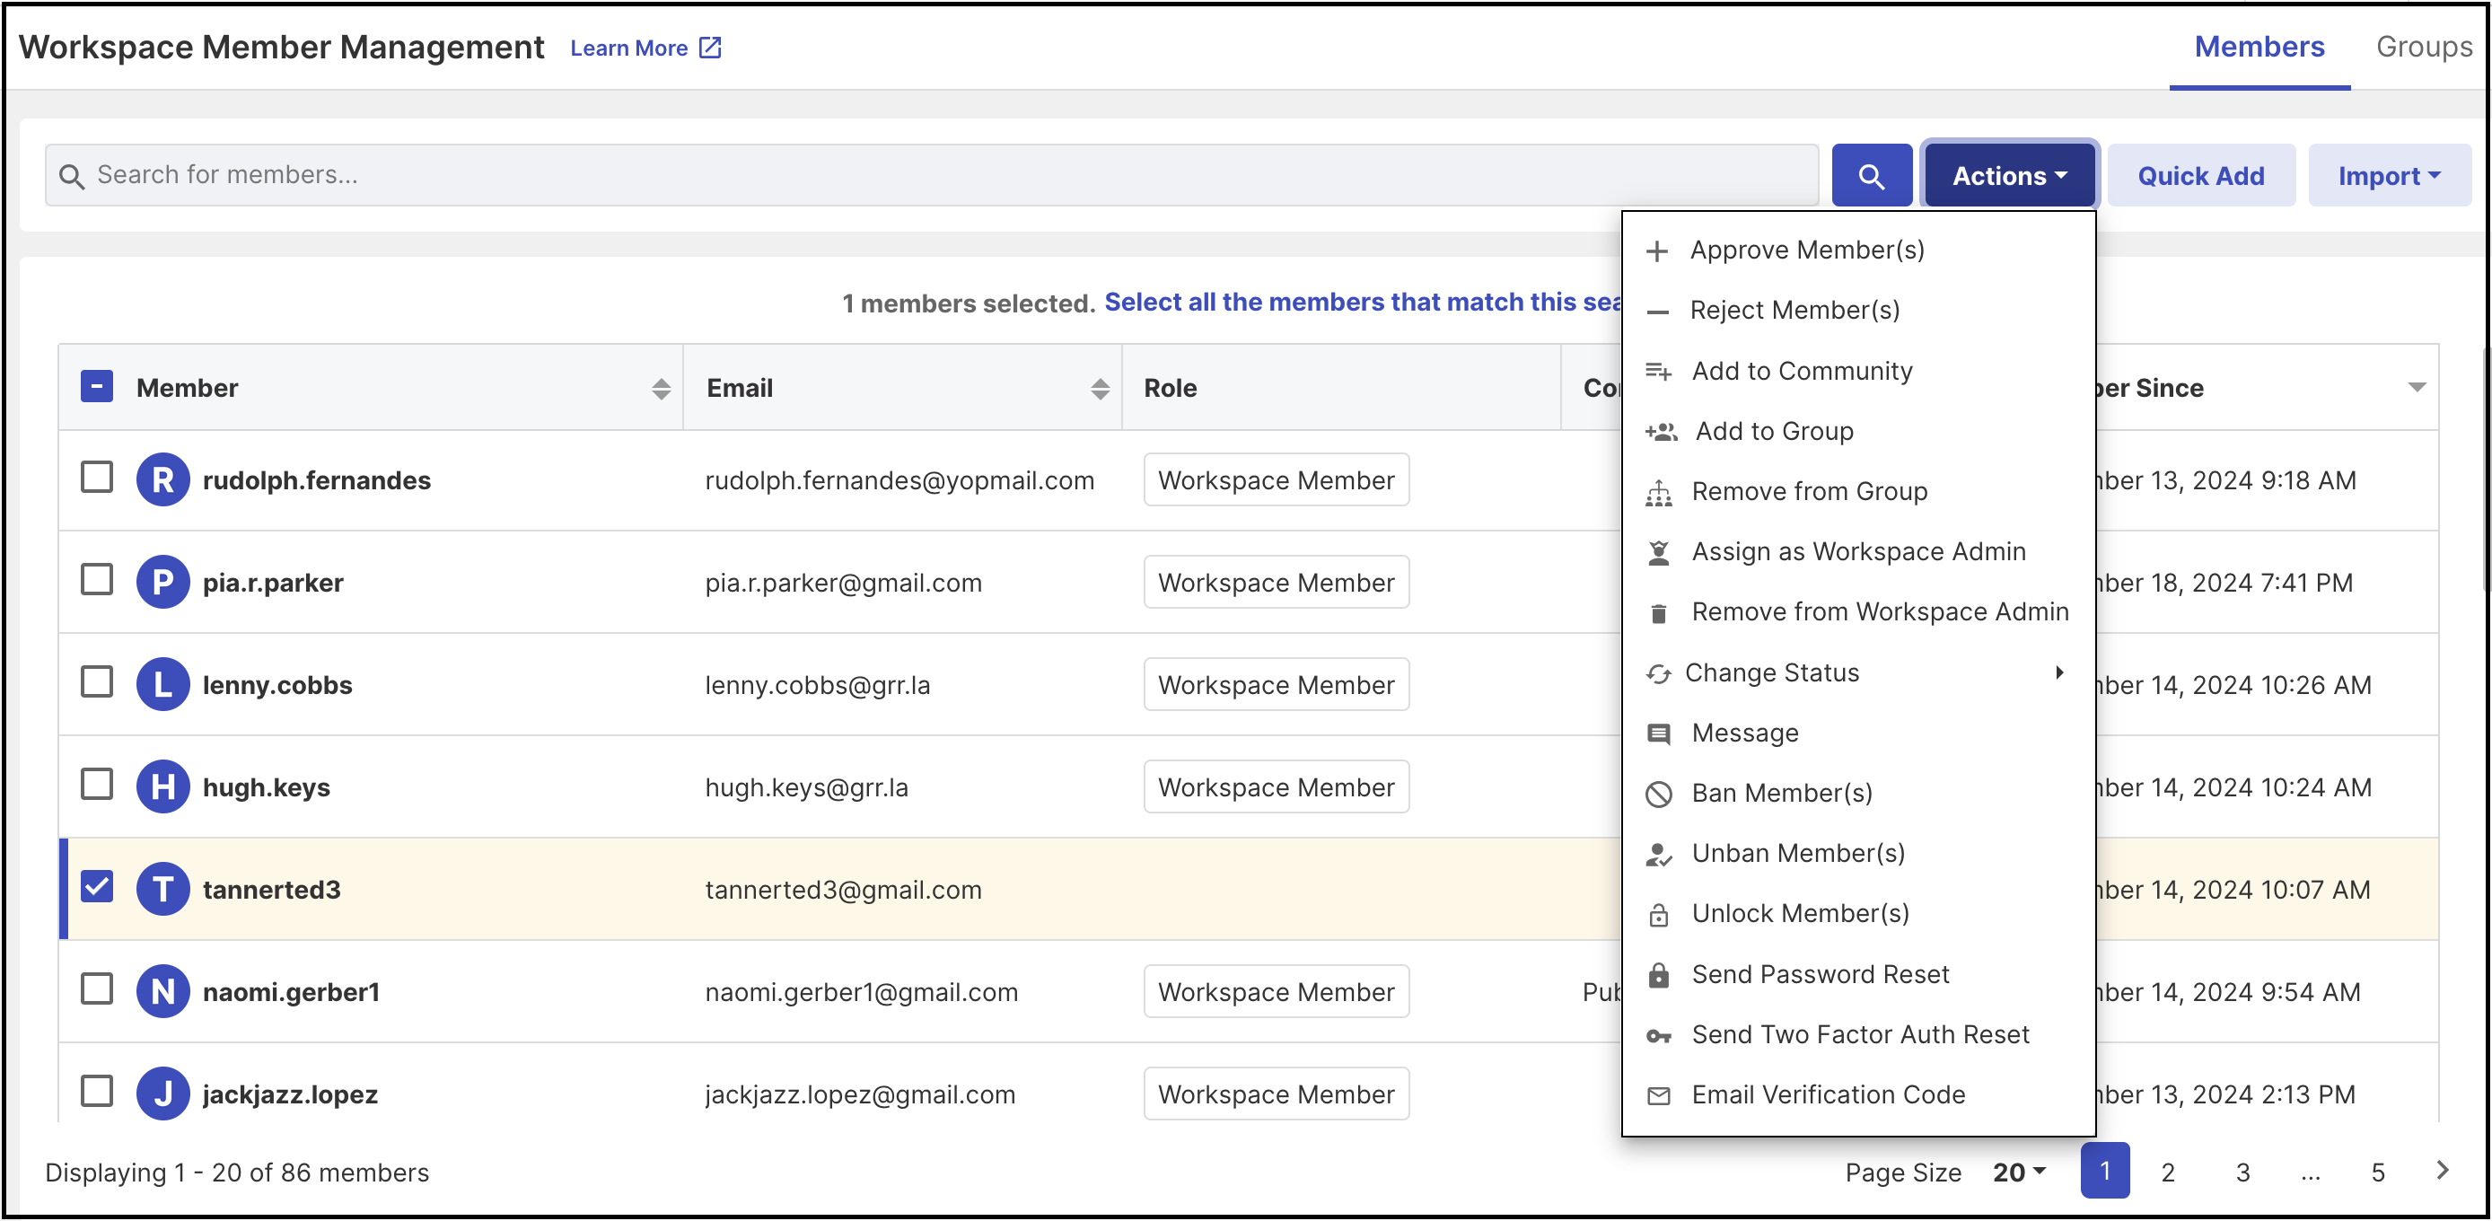The height and width of the screenshot is (1221, 2492).
Task: Click the chat icon beside Message
Action: coord(1658,733)
